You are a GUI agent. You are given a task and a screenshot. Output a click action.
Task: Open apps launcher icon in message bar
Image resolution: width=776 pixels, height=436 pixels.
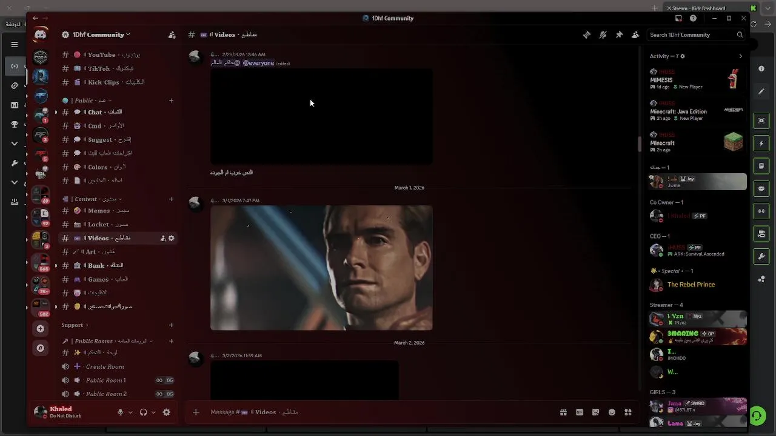click(628, 412)
